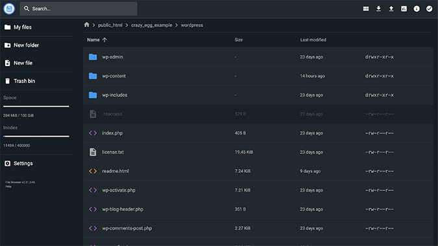Click the download icon in top bar
The width and height of the screenshot is (438, 246).
(378, 8)
